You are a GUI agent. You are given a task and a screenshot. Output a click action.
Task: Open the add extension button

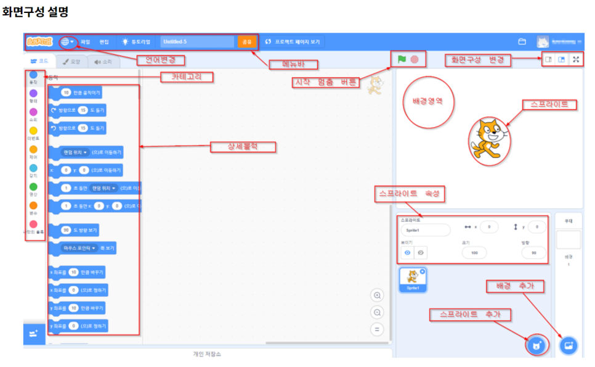point(34,334)
